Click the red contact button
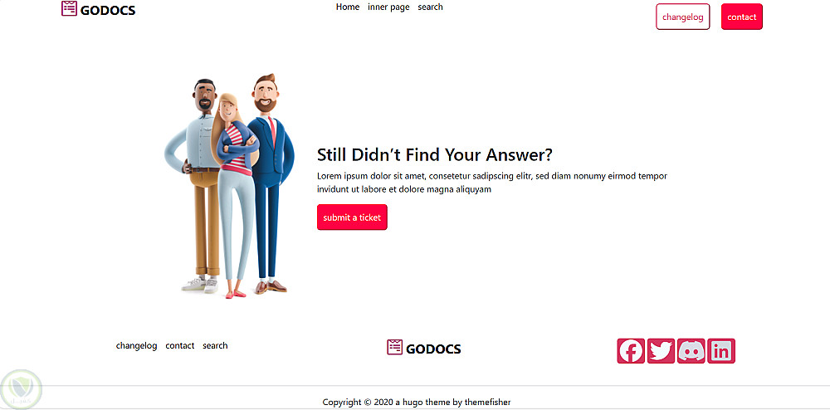Screen dimensions: 830x410 point(741,17)
